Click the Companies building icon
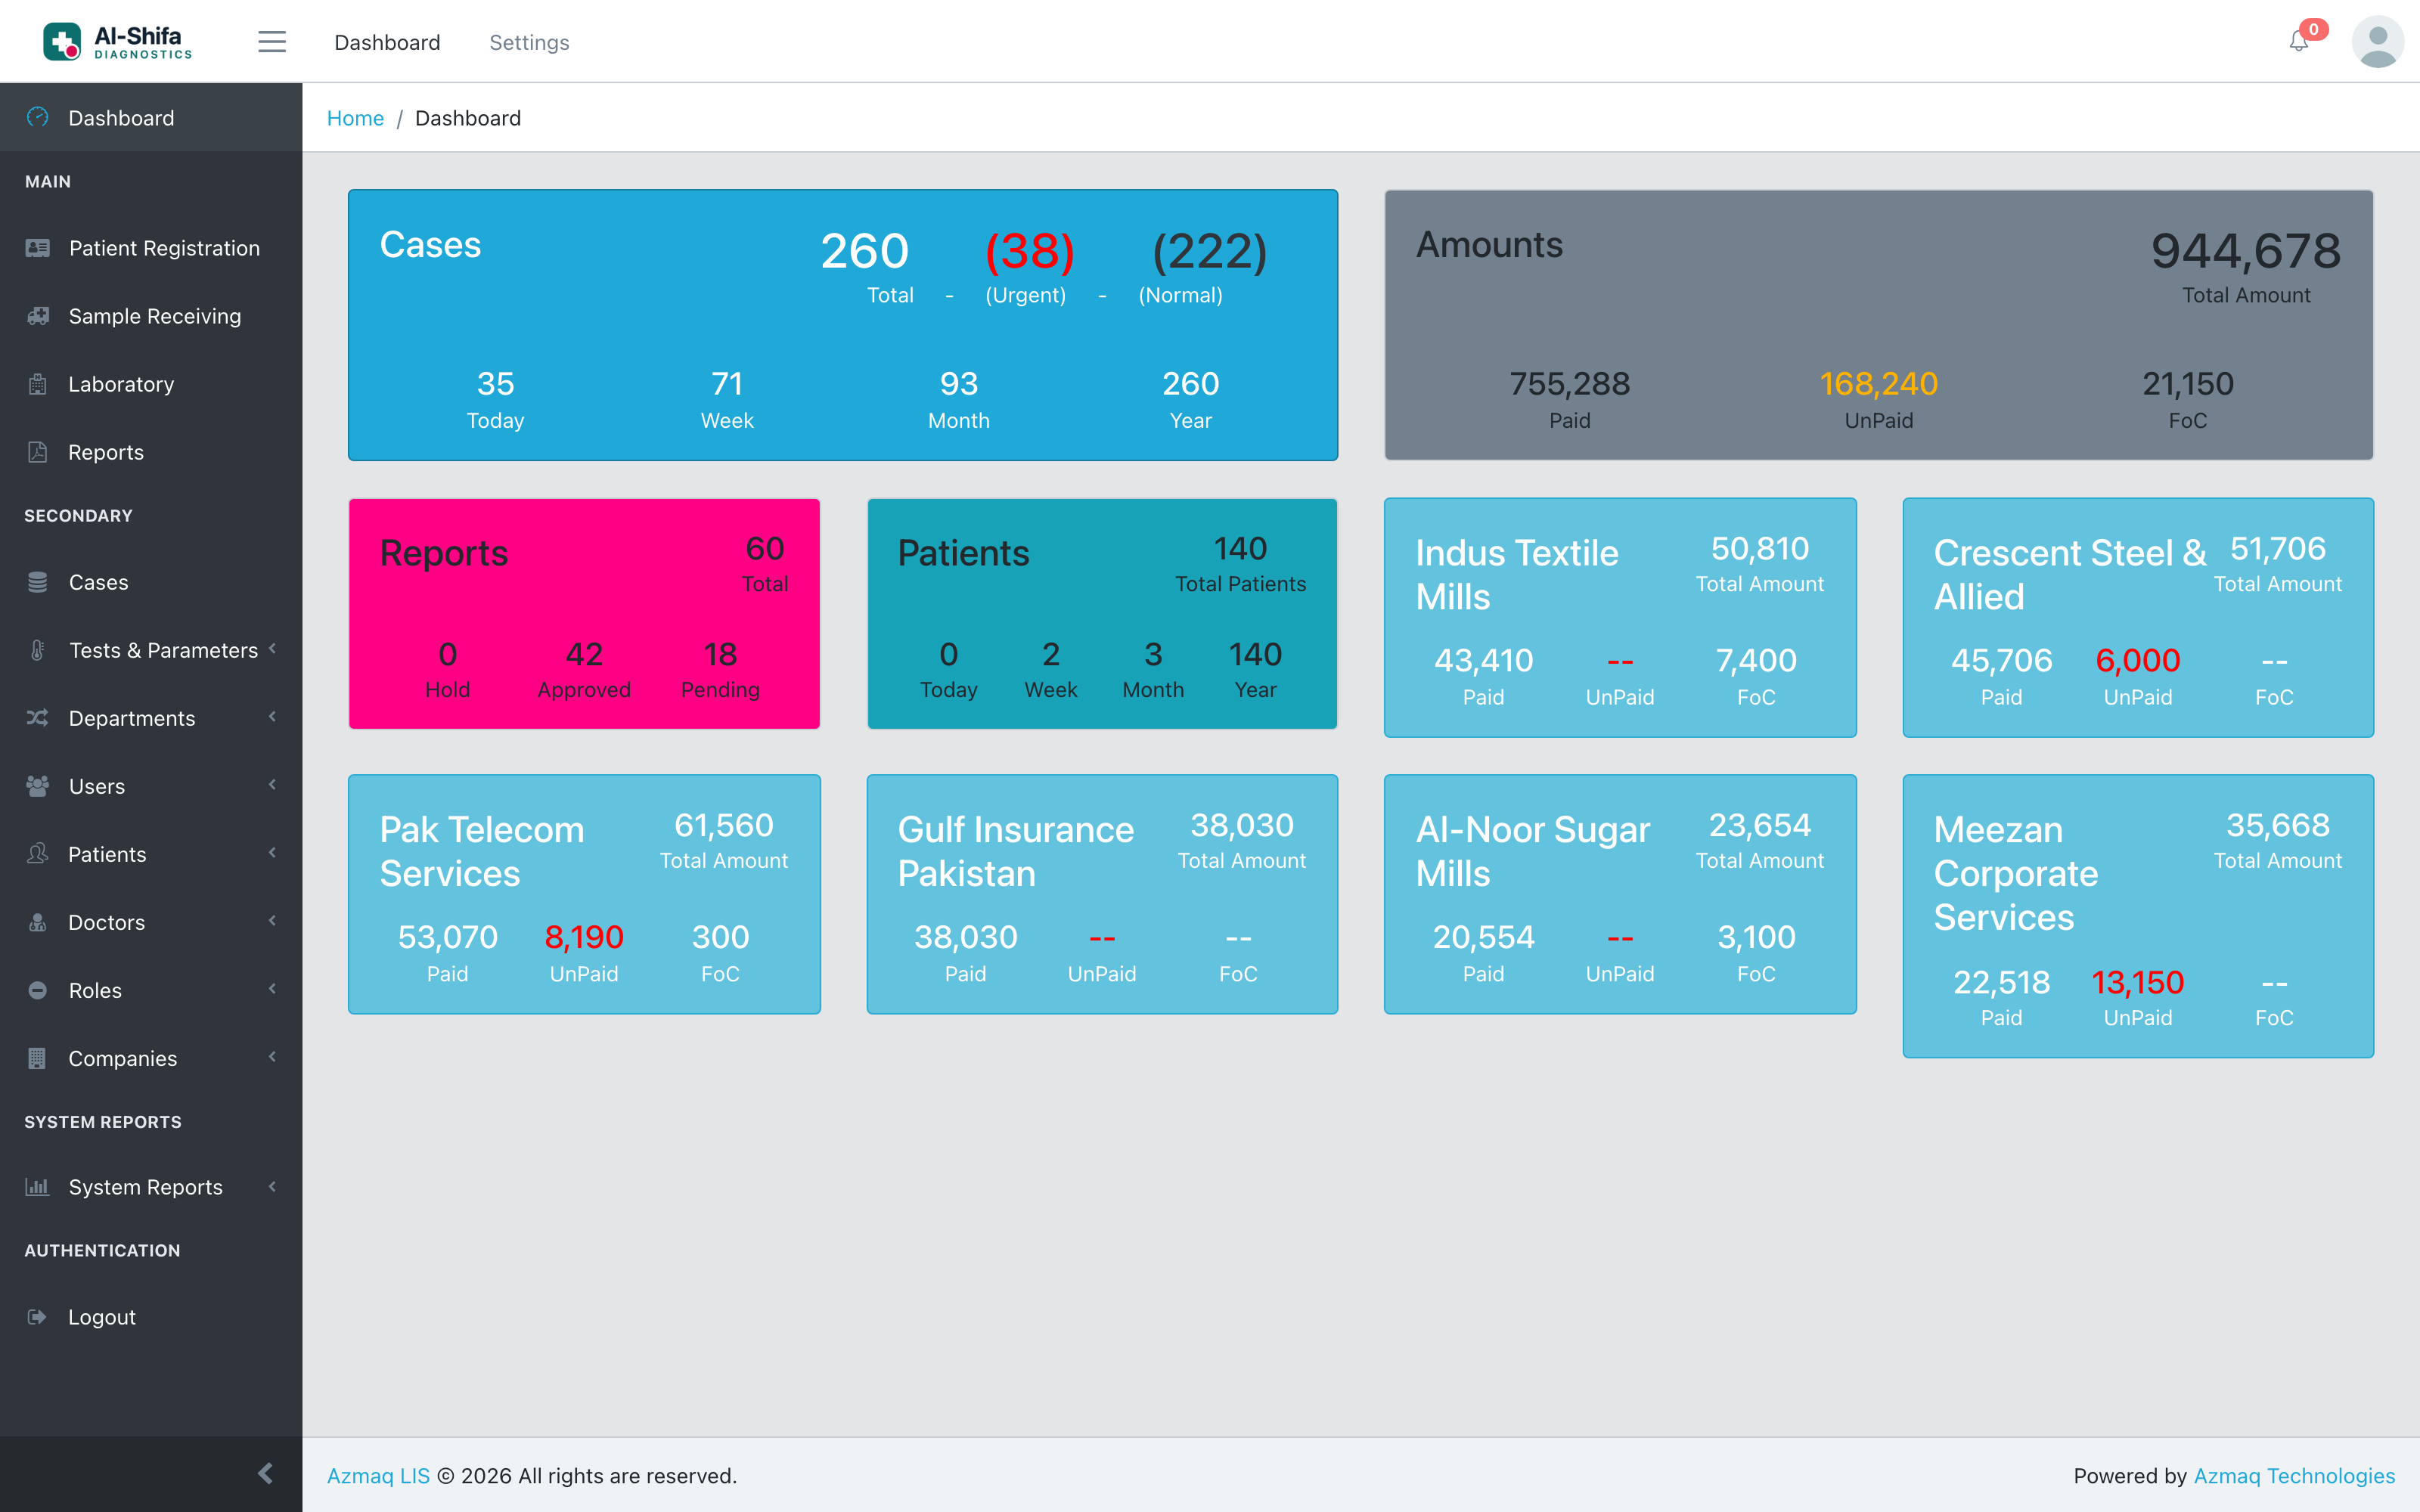This screenshot has width=2420, height=1512. coord(37,1058)
